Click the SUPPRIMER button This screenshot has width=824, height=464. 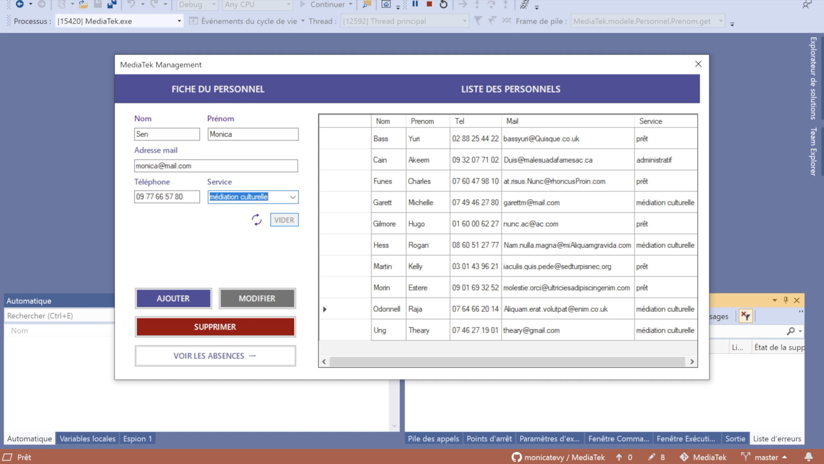pyautogui.click(x=215, y=327)
